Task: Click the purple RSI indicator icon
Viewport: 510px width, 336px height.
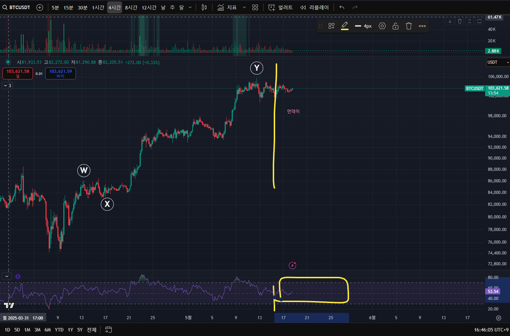Action: [x=18, y=276]
